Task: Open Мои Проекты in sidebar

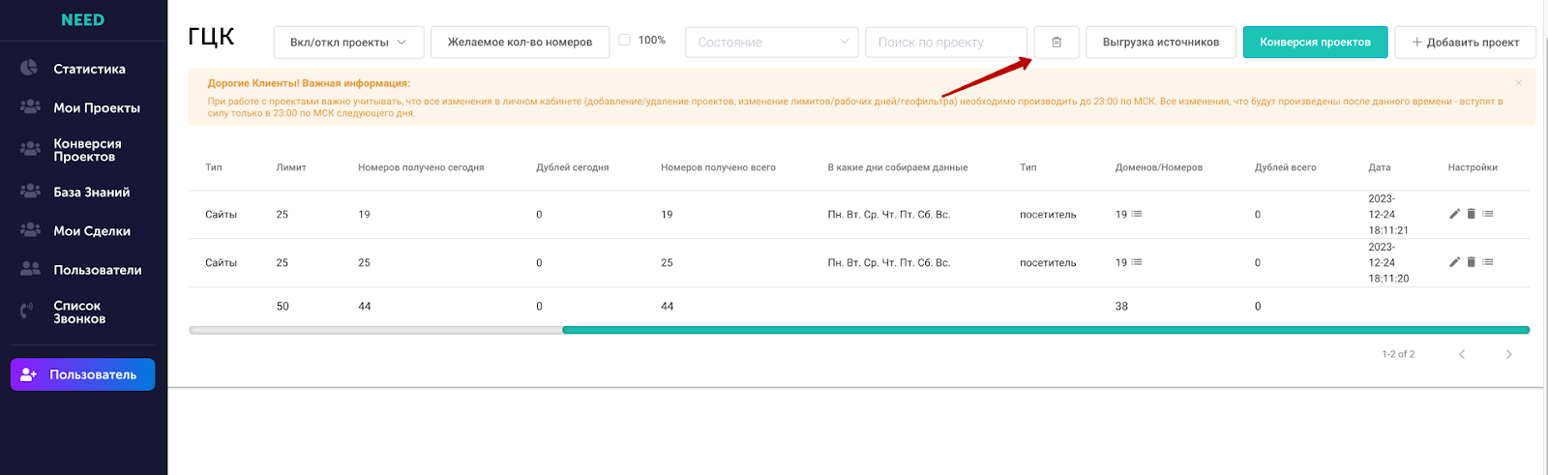Action: pyautogui.click(x=97, y=107)
